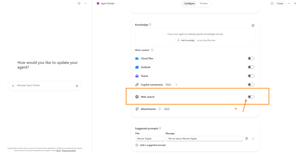Click the Cloud files label

(147, 59)
